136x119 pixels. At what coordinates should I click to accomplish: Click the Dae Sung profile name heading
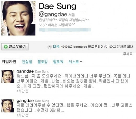tap(57, 6)
